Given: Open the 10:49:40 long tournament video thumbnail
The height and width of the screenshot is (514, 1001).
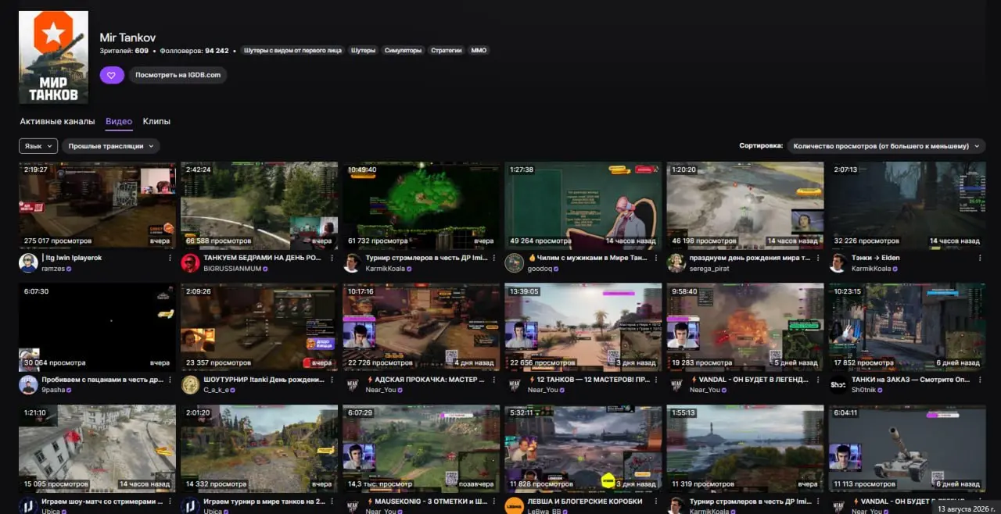Looking at the screenshot, I should [421, 205].
